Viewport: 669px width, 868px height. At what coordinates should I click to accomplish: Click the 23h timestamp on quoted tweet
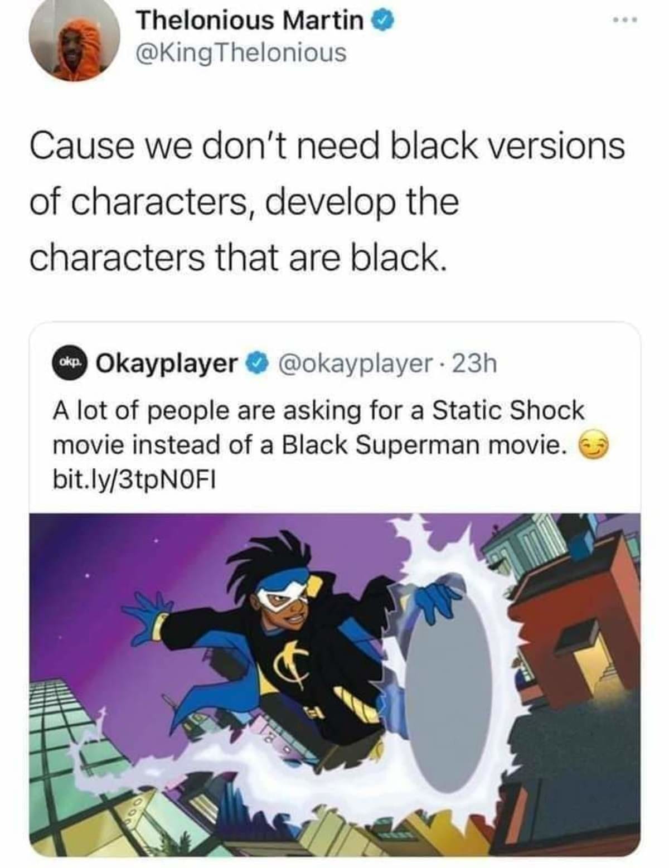[475, 363]
